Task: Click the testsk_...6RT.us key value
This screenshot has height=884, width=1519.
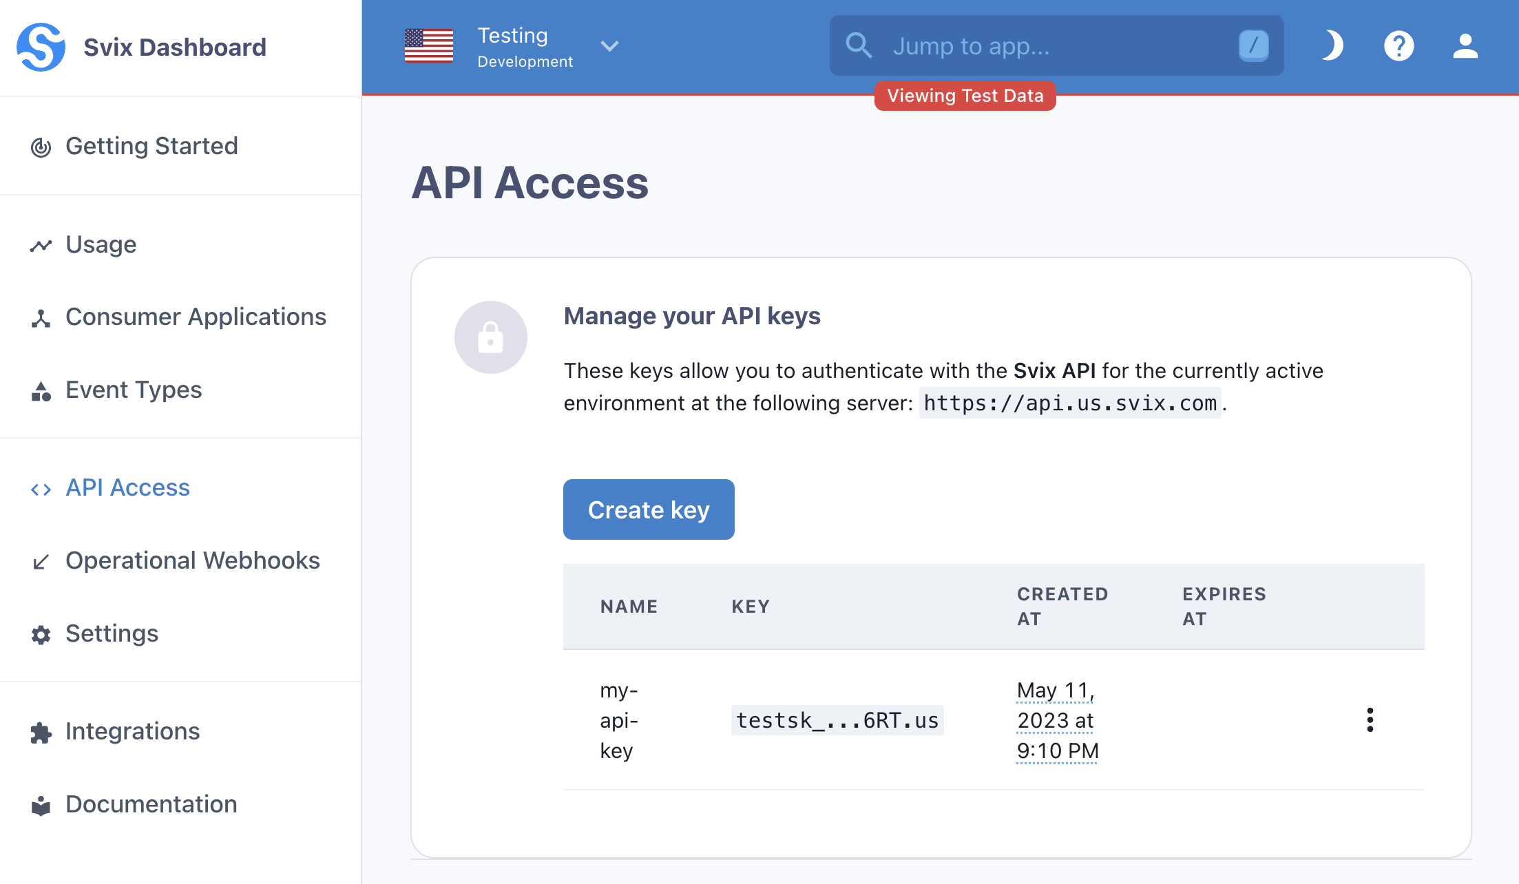Action: click(837, 720)
